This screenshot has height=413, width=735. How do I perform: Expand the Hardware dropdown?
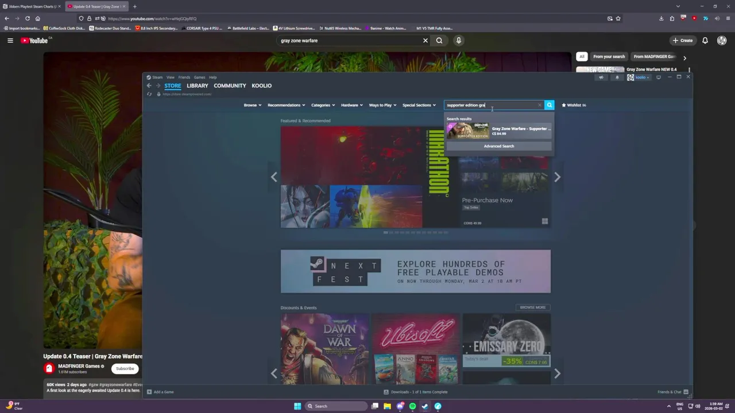[351, 105]
